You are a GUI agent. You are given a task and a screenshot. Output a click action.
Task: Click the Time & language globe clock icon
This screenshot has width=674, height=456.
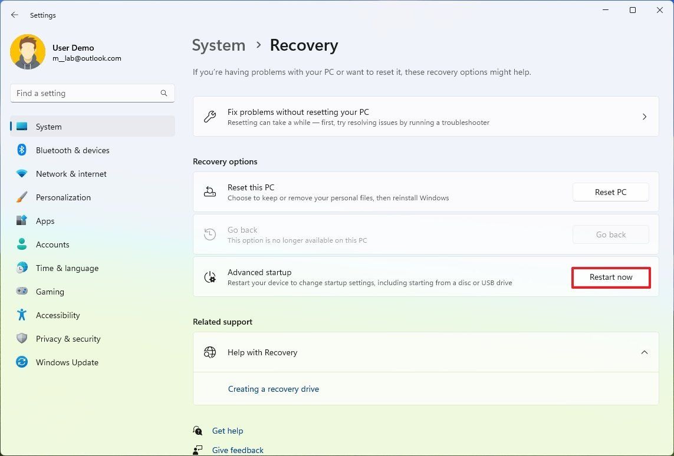[21, 268]
